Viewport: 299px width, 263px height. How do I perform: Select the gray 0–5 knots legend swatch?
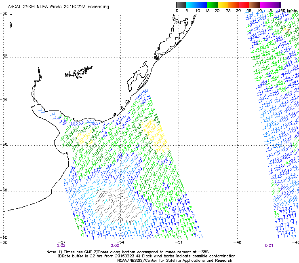click(181, 5)
